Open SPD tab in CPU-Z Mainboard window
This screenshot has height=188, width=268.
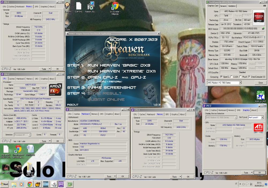102,114
